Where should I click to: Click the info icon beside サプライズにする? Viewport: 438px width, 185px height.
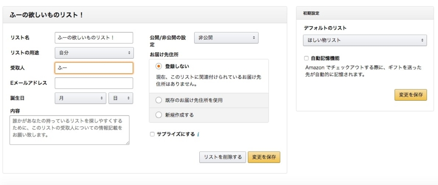click(198, 134)
